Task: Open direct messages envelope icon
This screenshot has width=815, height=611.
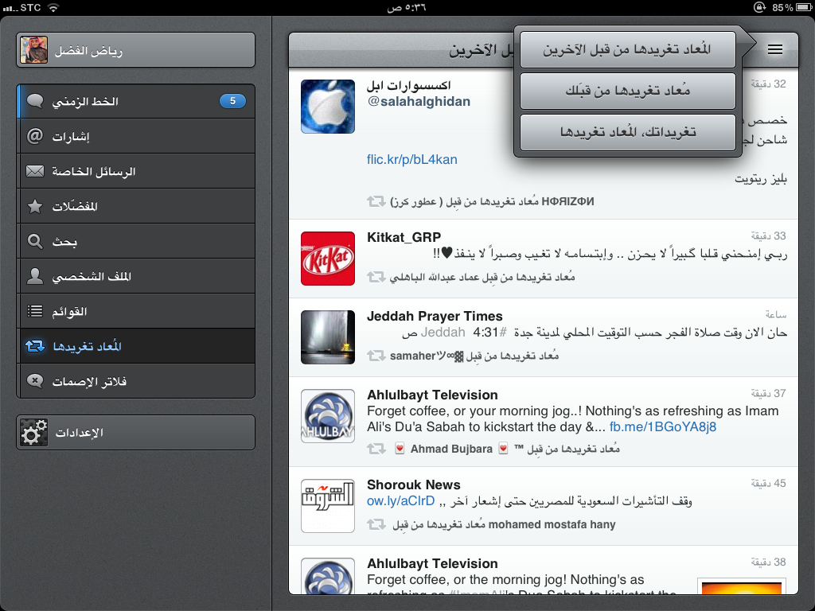Action: 35,171
